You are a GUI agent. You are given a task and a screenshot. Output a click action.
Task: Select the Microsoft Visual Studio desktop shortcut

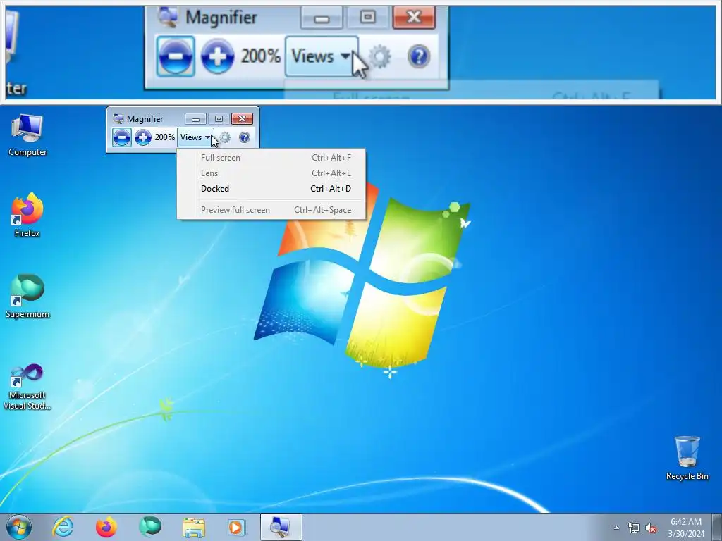(x=27, y=387)
